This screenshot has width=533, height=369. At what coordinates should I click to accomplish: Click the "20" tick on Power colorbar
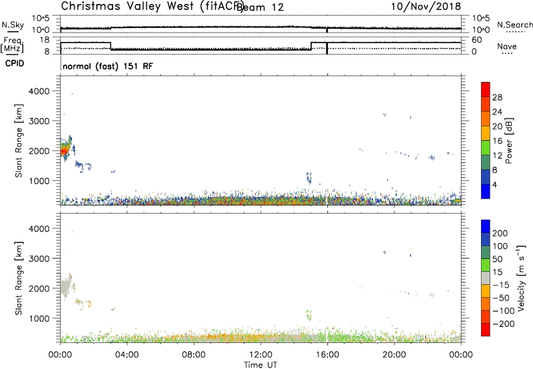pos(497,127)
